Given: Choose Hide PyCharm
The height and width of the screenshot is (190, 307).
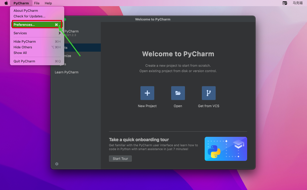Looking at the screenshot, I should point(37,41).
